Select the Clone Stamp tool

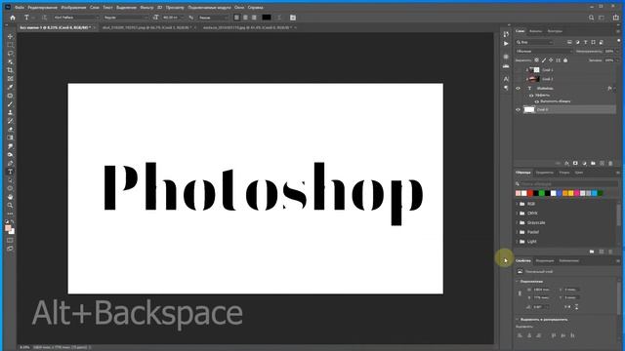click(x=10, y=112)
